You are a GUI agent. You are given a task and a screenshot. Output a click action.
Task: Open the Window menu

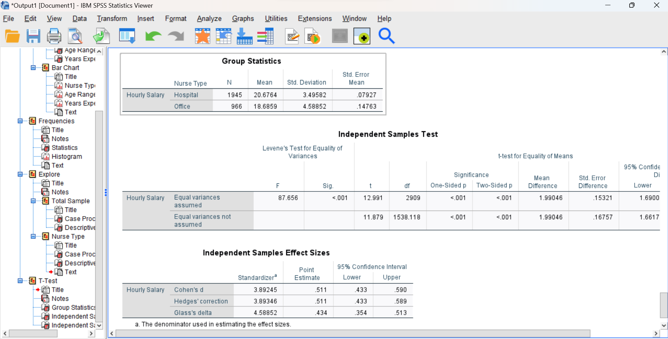[x=354, y=18]
